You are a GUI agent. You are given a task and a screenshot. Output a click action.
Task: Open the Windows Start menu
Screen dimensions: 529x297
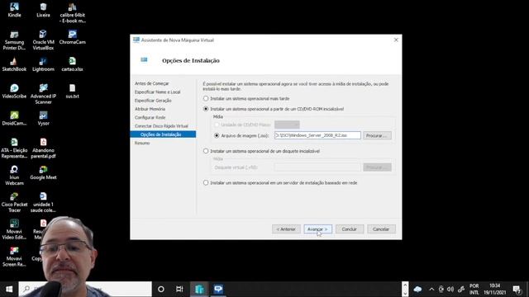pyautogui.click(x=9, y=289)
